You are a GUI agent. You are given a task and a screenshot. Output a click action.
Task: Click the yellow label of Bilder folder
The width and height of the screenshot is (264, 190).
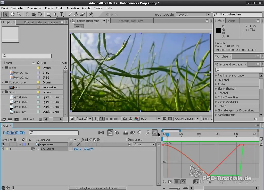tap(38, 68)
